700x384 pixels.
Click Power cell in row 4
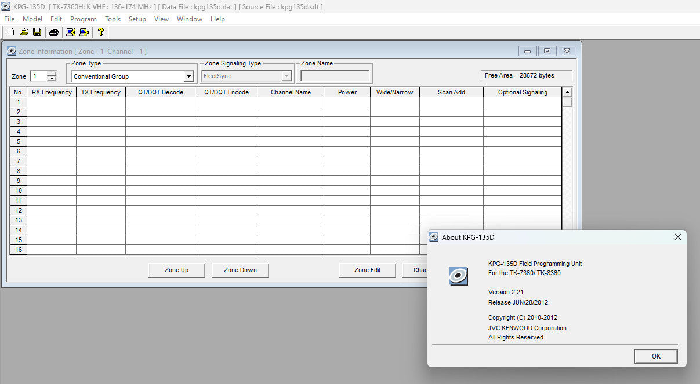coord(347,131)
